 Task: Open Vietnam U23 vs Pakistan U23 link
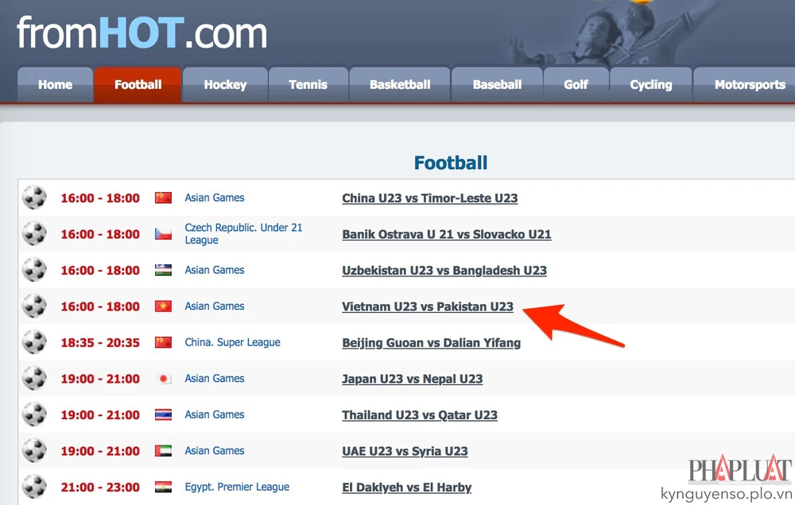click(428, 306)
